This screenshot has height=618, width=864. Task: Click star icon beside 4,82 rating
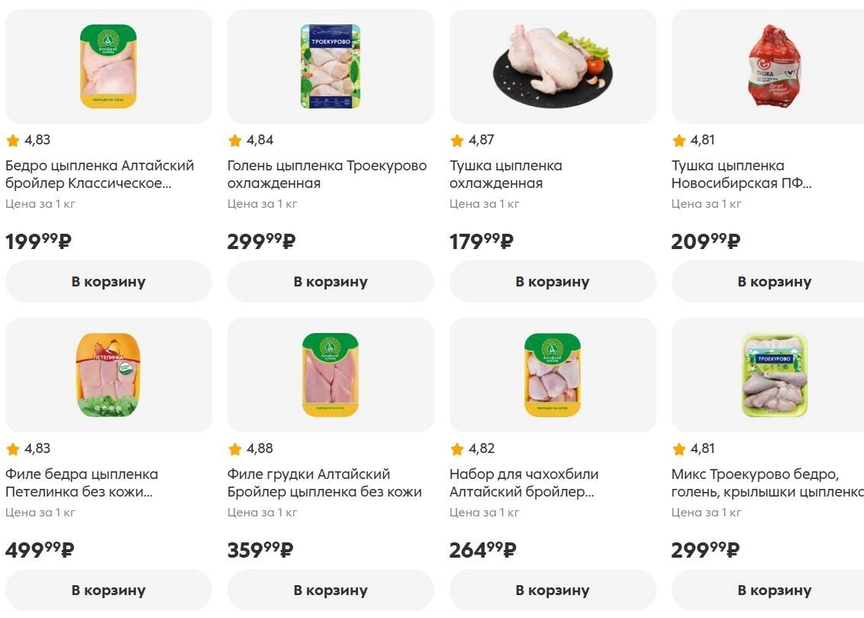tap(457, 449)
